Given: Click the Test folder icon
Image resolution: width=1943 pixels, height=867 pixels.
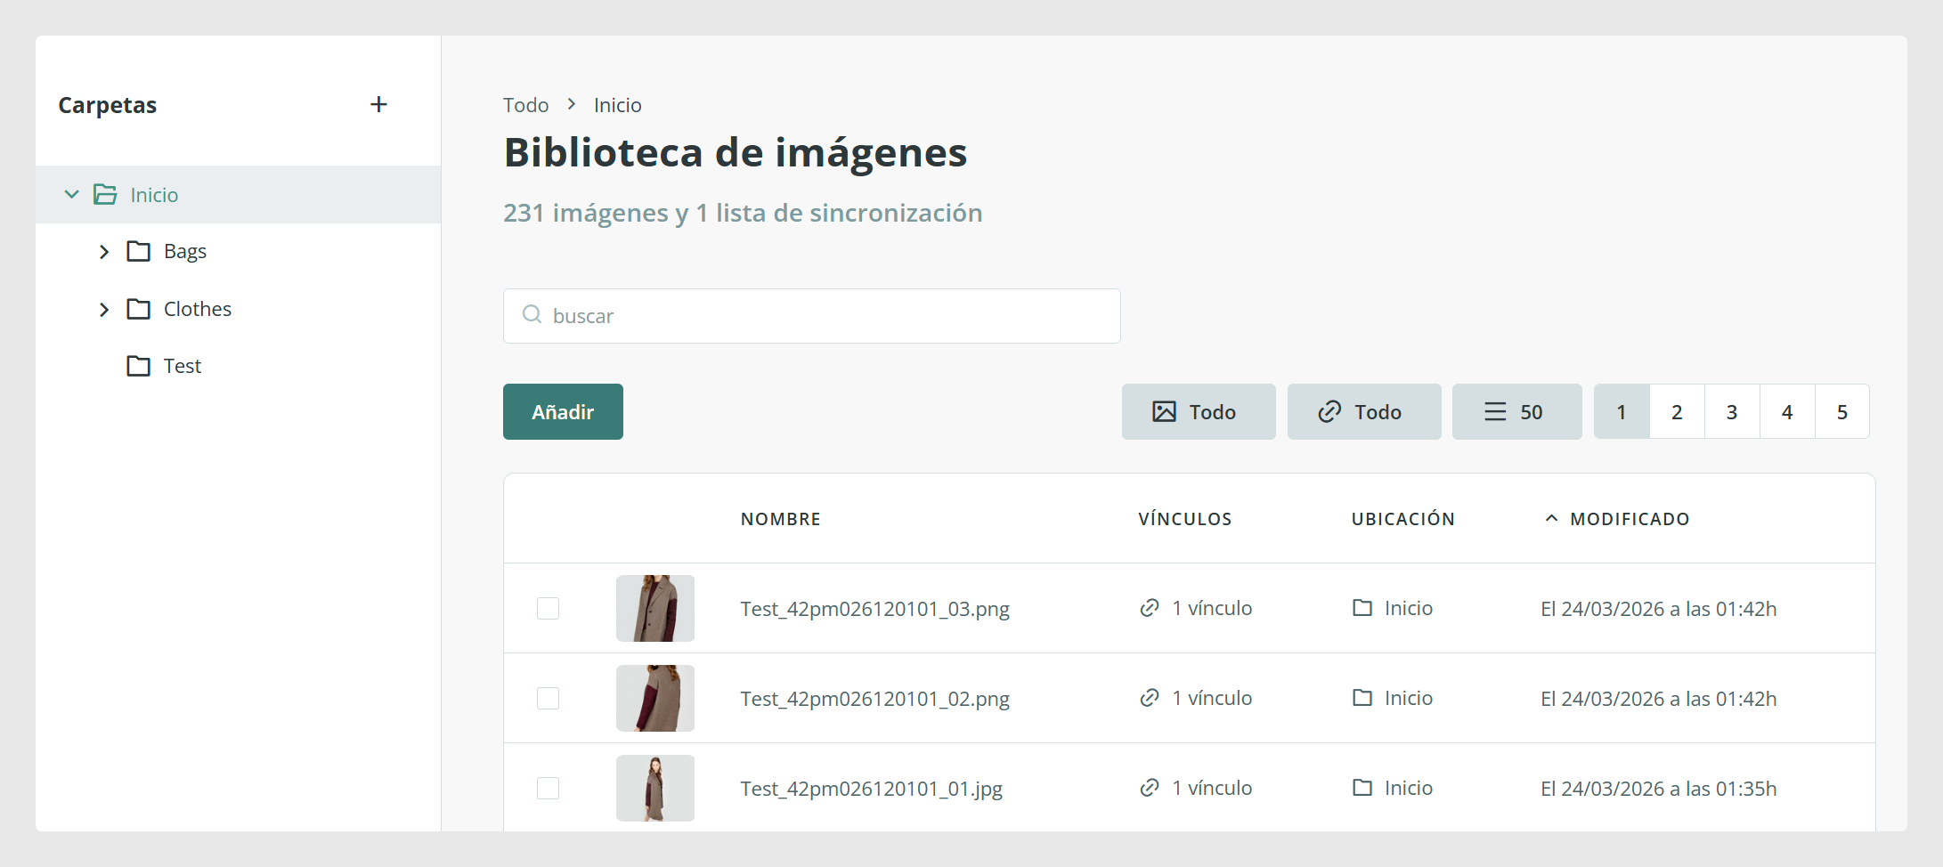Looking at the screenshot, I should [x=138, y=366].
